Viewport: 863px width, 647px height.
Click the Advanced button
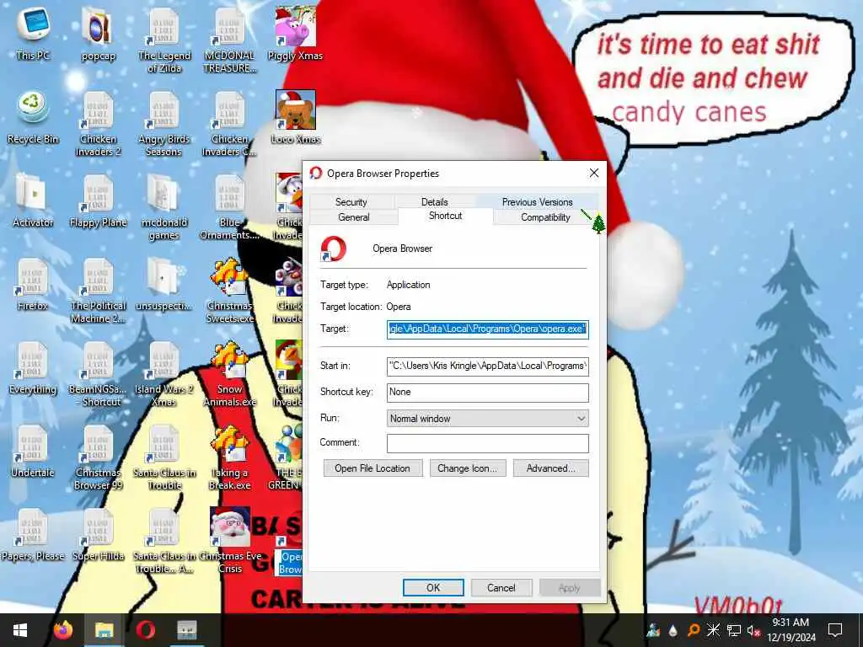pyautogui.click(x=550, y=468)
